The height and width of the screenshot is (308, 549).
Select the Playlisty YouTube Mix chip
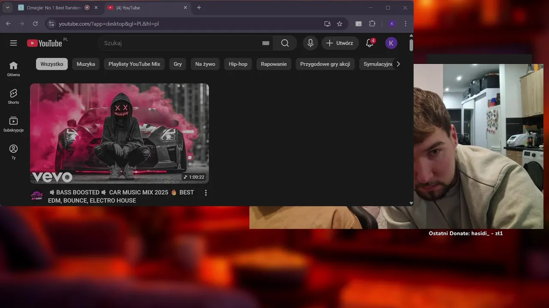(134, 64)
